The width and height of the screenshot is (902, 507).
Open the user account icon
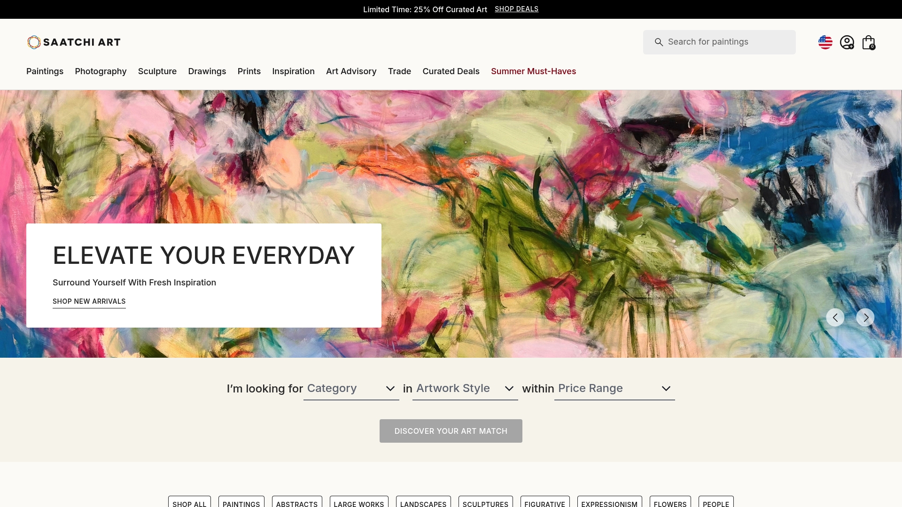coord(847,42)
